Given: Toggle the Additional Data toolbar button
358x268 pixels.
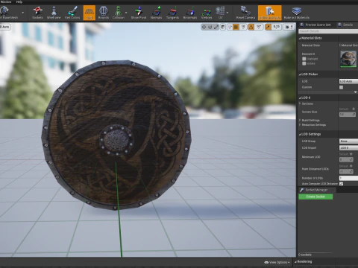Looking at the screenshot, I should pos(270,13).
